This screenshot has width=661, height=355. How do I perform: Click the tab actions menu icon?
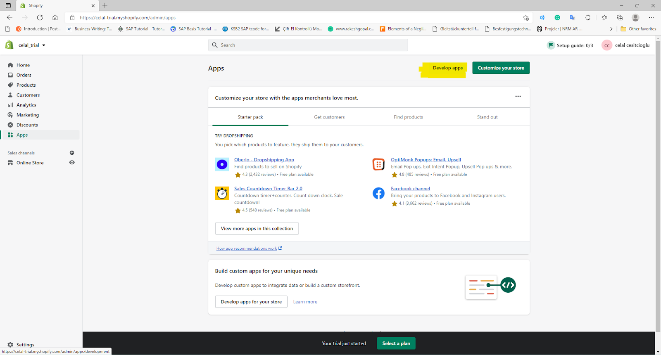coord(8,5)
